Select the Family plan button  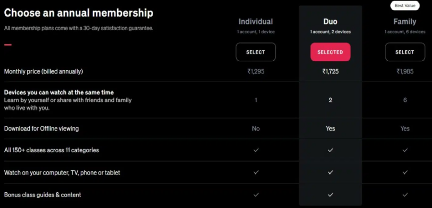tap(405, 52)
